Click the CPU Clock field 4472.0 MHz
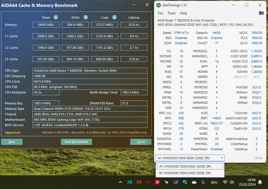268x189 pixels. (90, 81)
